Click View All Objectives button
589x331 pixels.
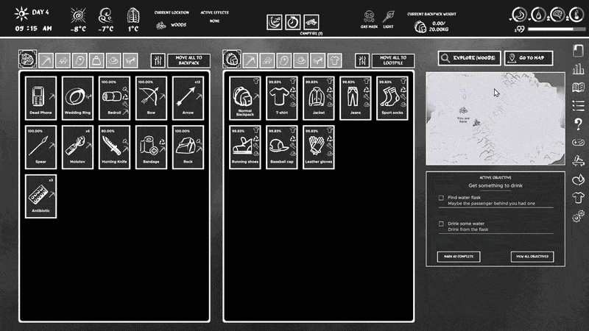[x=532, y=257]
